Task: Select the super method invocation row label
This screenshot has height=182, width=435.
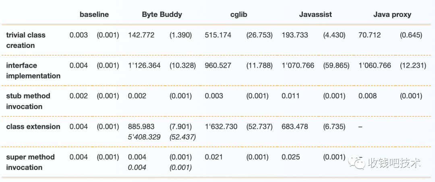Action: 30,162
